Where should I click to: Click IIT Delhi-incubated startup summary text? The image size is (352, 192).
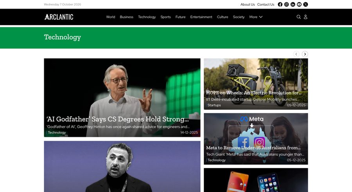(253, 99)
